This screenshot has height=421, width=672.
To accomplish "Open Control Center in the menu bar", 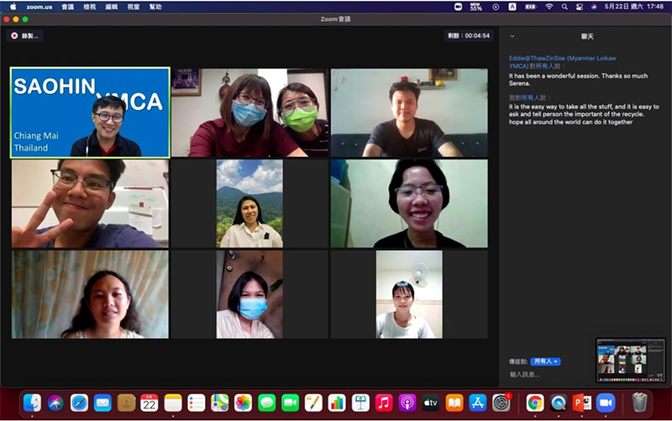I will 580,7.
